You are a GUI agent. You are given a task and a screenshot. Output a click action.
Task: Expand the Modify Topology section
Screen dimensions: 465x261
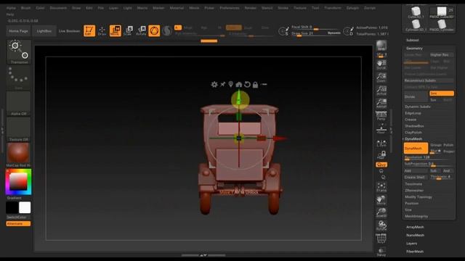click(418, 197)
